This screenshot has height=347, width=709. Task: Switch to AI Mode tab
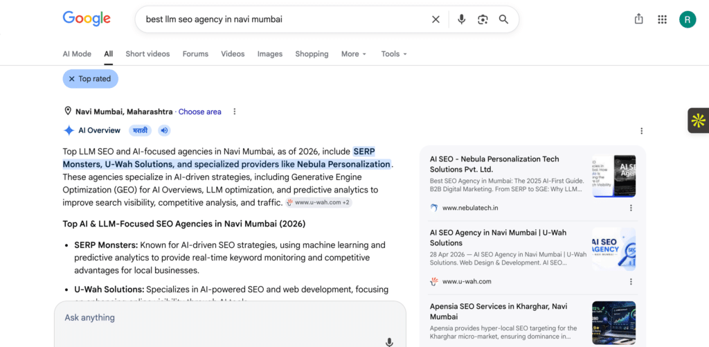click(77, 54)
